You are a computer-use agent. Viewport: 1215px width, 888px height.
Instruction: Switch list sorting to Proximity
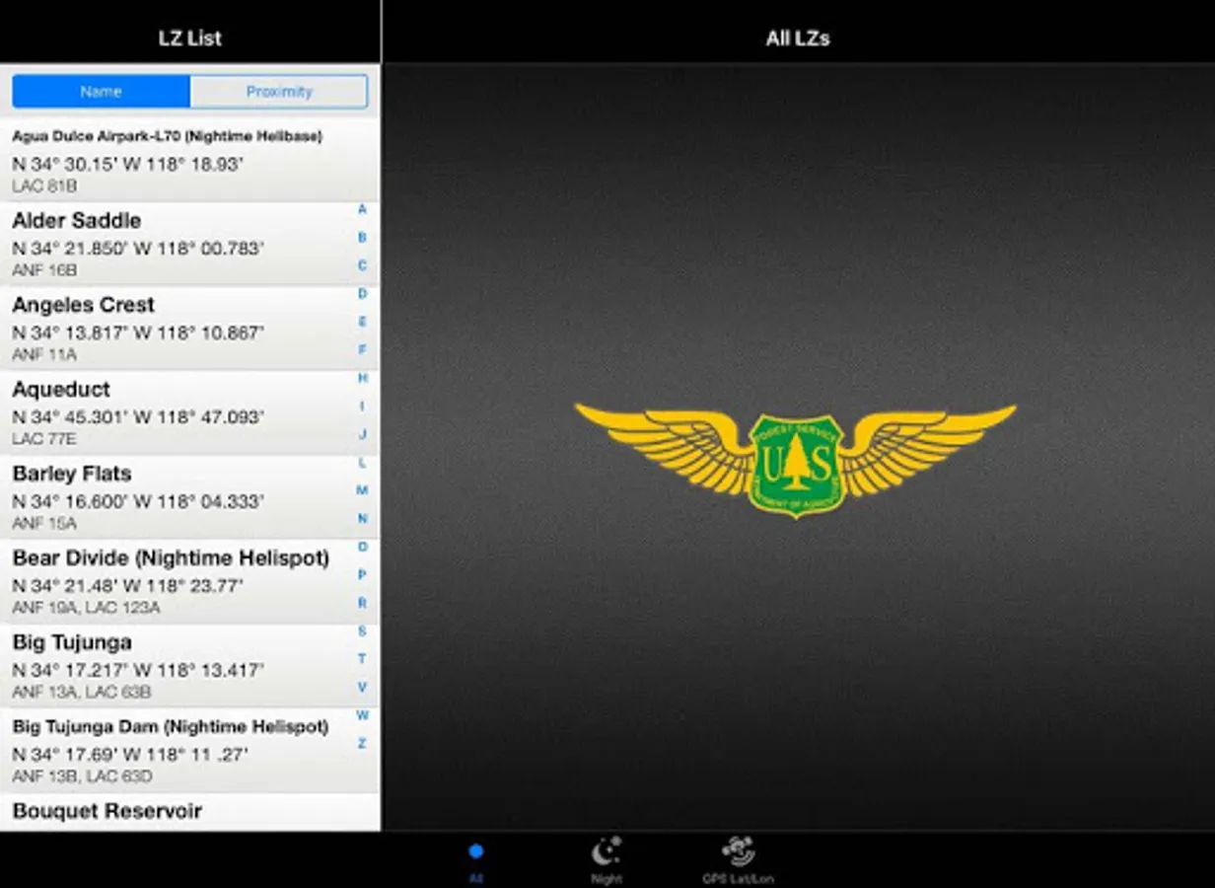[279, 92]
